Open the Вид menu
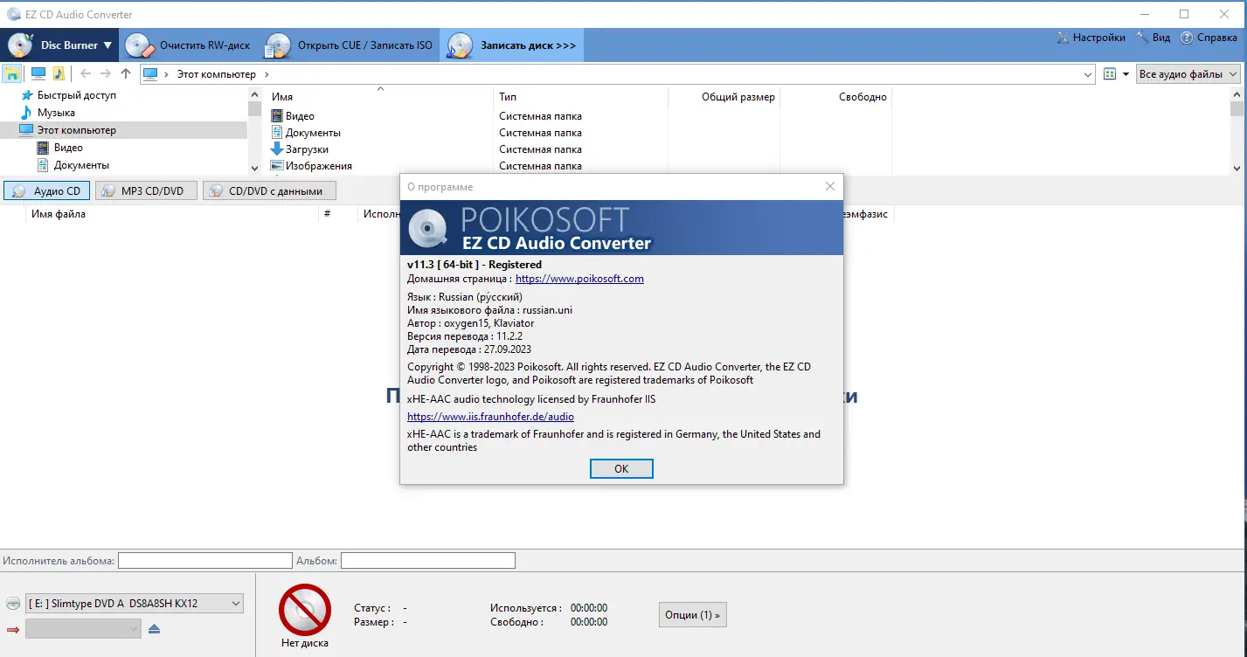1247x657 pixels. click(1153, 38)
